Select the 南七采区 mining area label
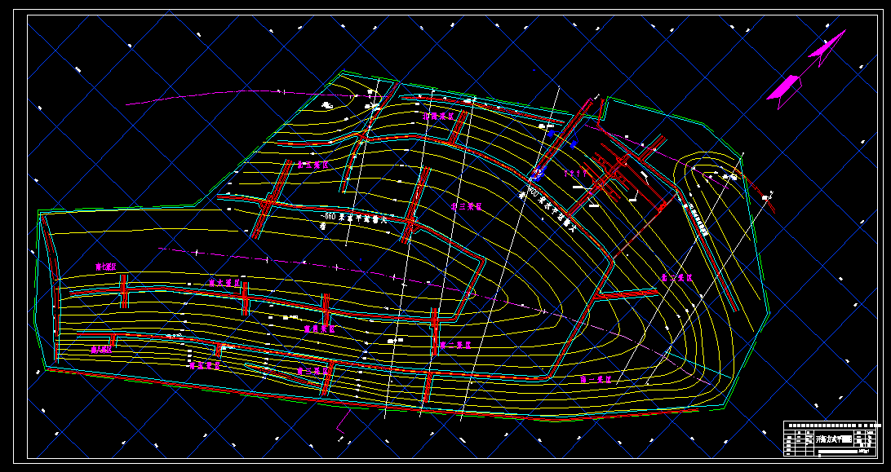891x472 pixels. tap(106, 267)
